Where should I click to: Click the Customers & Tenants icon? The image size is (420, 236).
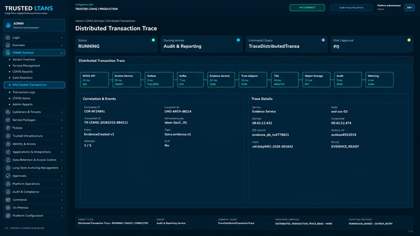pyautogui.click(x=8, y=112)
